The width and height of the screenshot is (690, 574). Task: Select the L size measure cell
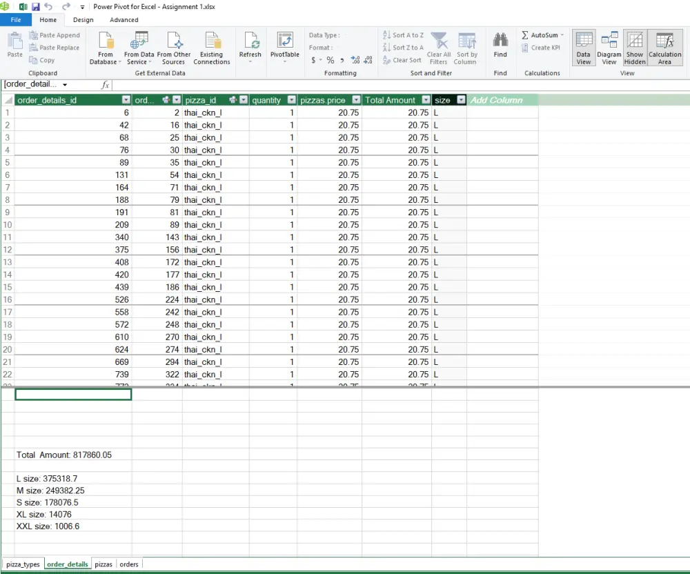click(73, 479)
